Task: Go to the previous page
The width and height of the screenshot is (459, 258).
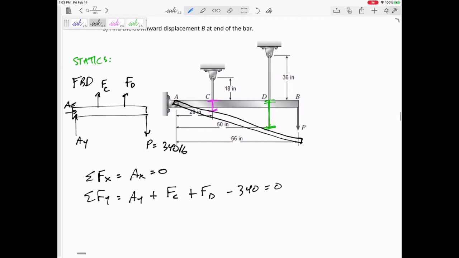Action: coord(81,11)
